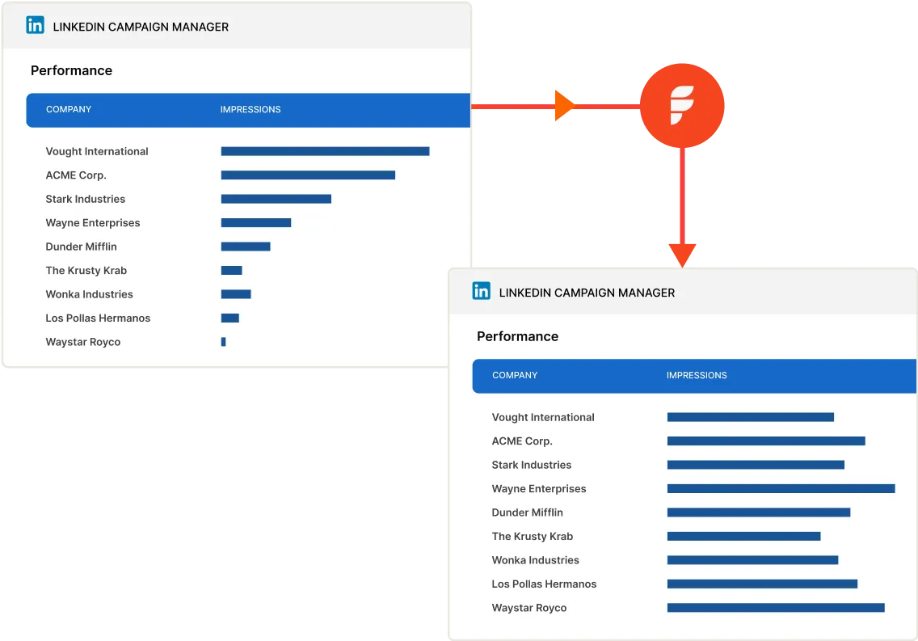Select Stark Industries in upper-left panel
Image resolution: width=918 pixels, height=641 pixels.
tap(86, 199)
